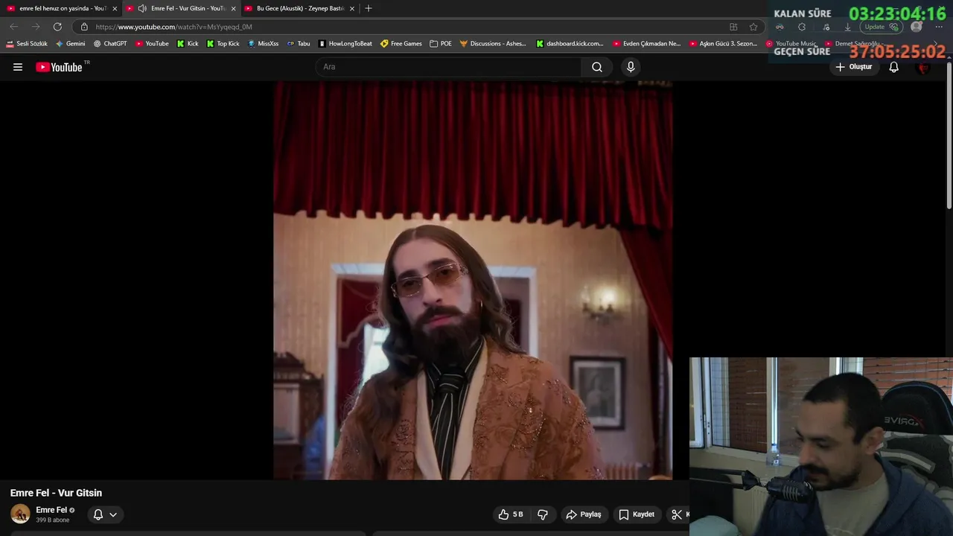
Task: Dislike the video with thumbs down
Action: pyautogui.click(x=543, y=514)
